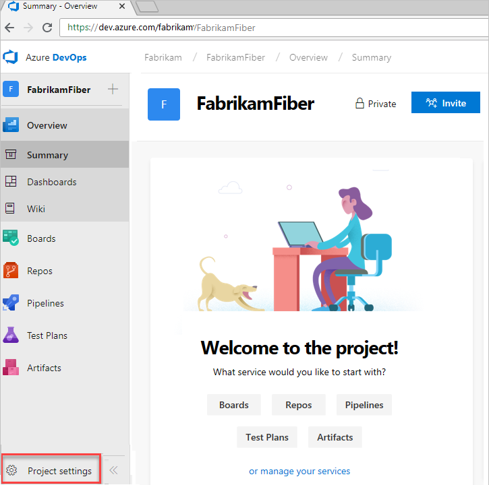Click the FabrikamFiber project name in sidebar
This screenshot has height=485, width=489.
click(59, 90)
